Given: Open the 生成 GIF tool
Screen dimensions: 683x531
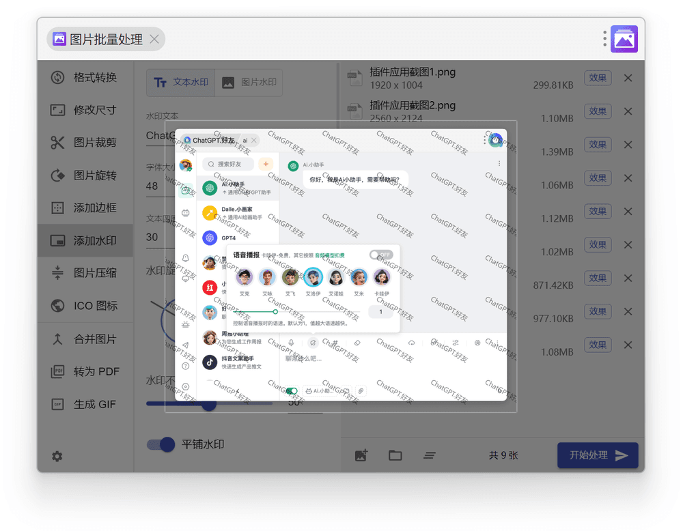Looking at the screenshot, I should tap(85, 404).
